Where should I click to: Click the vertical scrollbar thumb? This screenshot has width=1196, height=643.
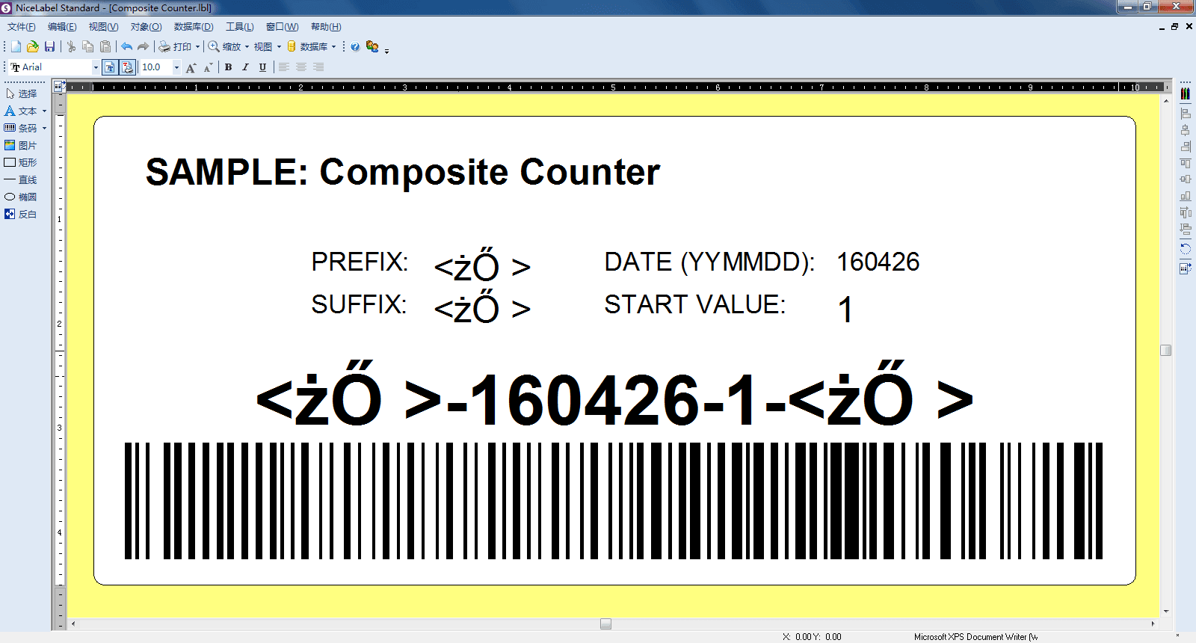[1166, 350]
